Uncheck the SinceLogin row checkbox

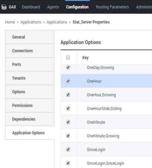pyautogui.click(x=68, y=149)
